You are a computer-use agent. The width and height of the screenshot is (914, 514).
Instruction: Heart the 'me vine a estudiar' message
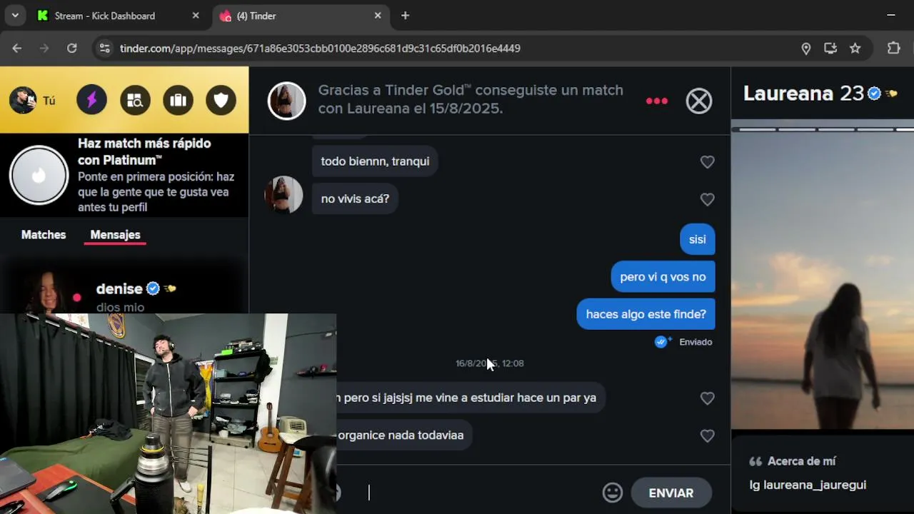pyautogui.click(x=708, y=398)
